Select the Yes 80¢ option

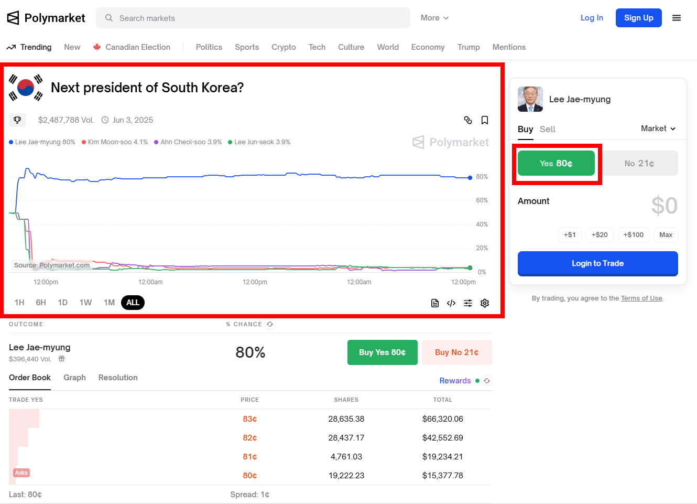[x=556, y=163]
